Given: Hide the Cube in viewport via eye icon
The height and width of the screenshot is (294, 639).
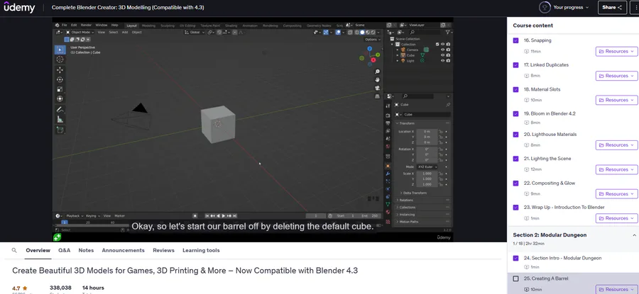Looking at the screenshot, I should [x=442, y=55].
